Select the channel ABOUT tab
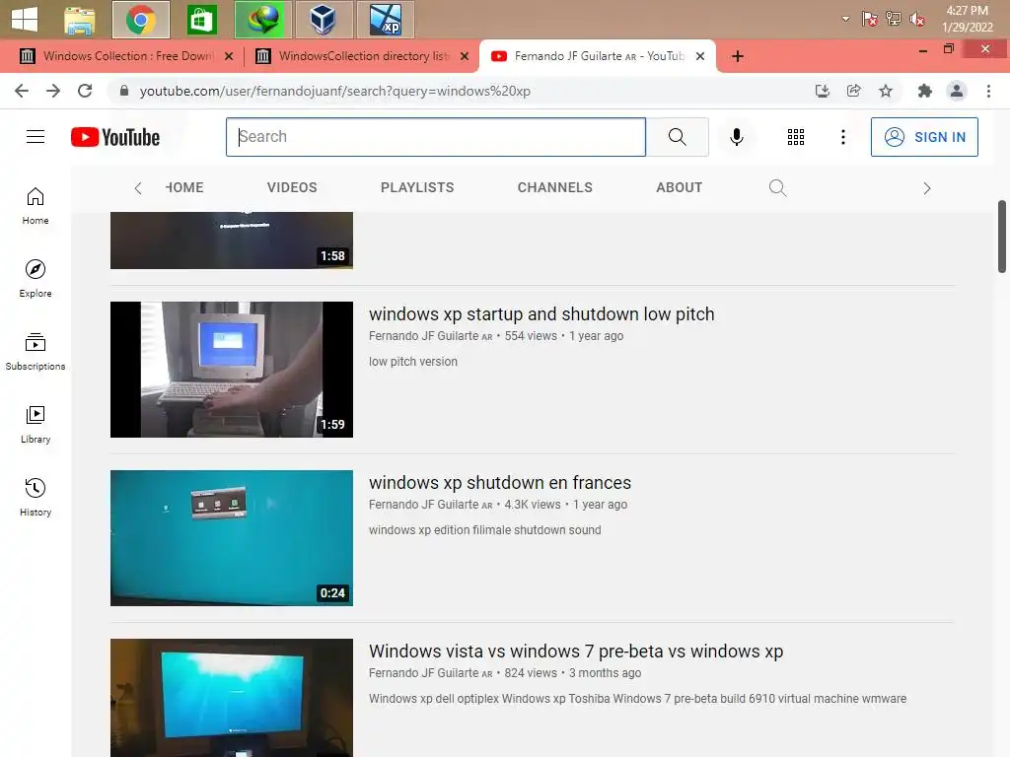The width and height of the screenshot is (1010, 757). pos(679,187)
